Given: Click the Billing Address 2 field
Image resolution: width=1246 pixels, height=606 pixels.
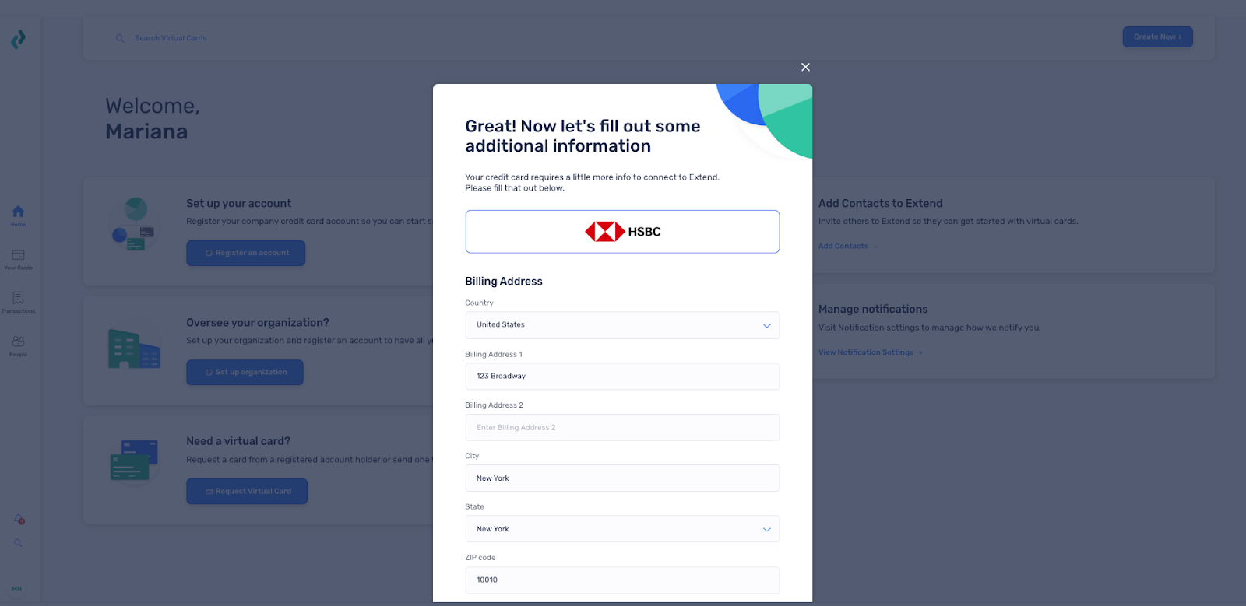Looking at the screenshot, I should [x=622, y=427].
